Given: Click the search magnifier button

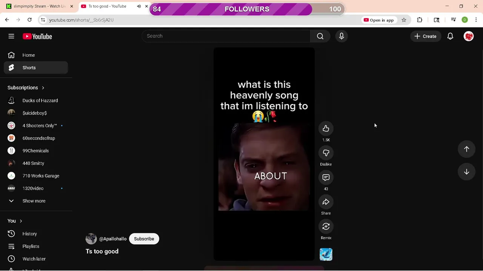Looking at the screenshot, I should click(x=320, y=36).
